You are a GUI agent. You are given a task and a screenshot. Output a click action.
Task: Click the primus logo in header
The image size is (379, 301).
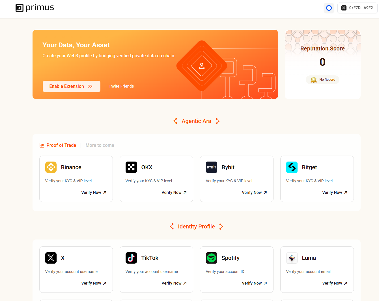[35, 8]
